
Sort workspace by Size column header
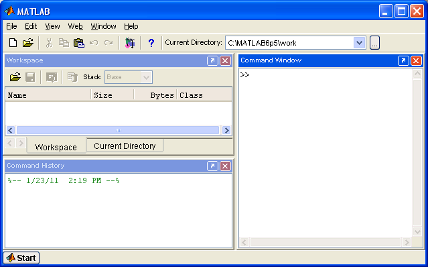pos(113,95)
